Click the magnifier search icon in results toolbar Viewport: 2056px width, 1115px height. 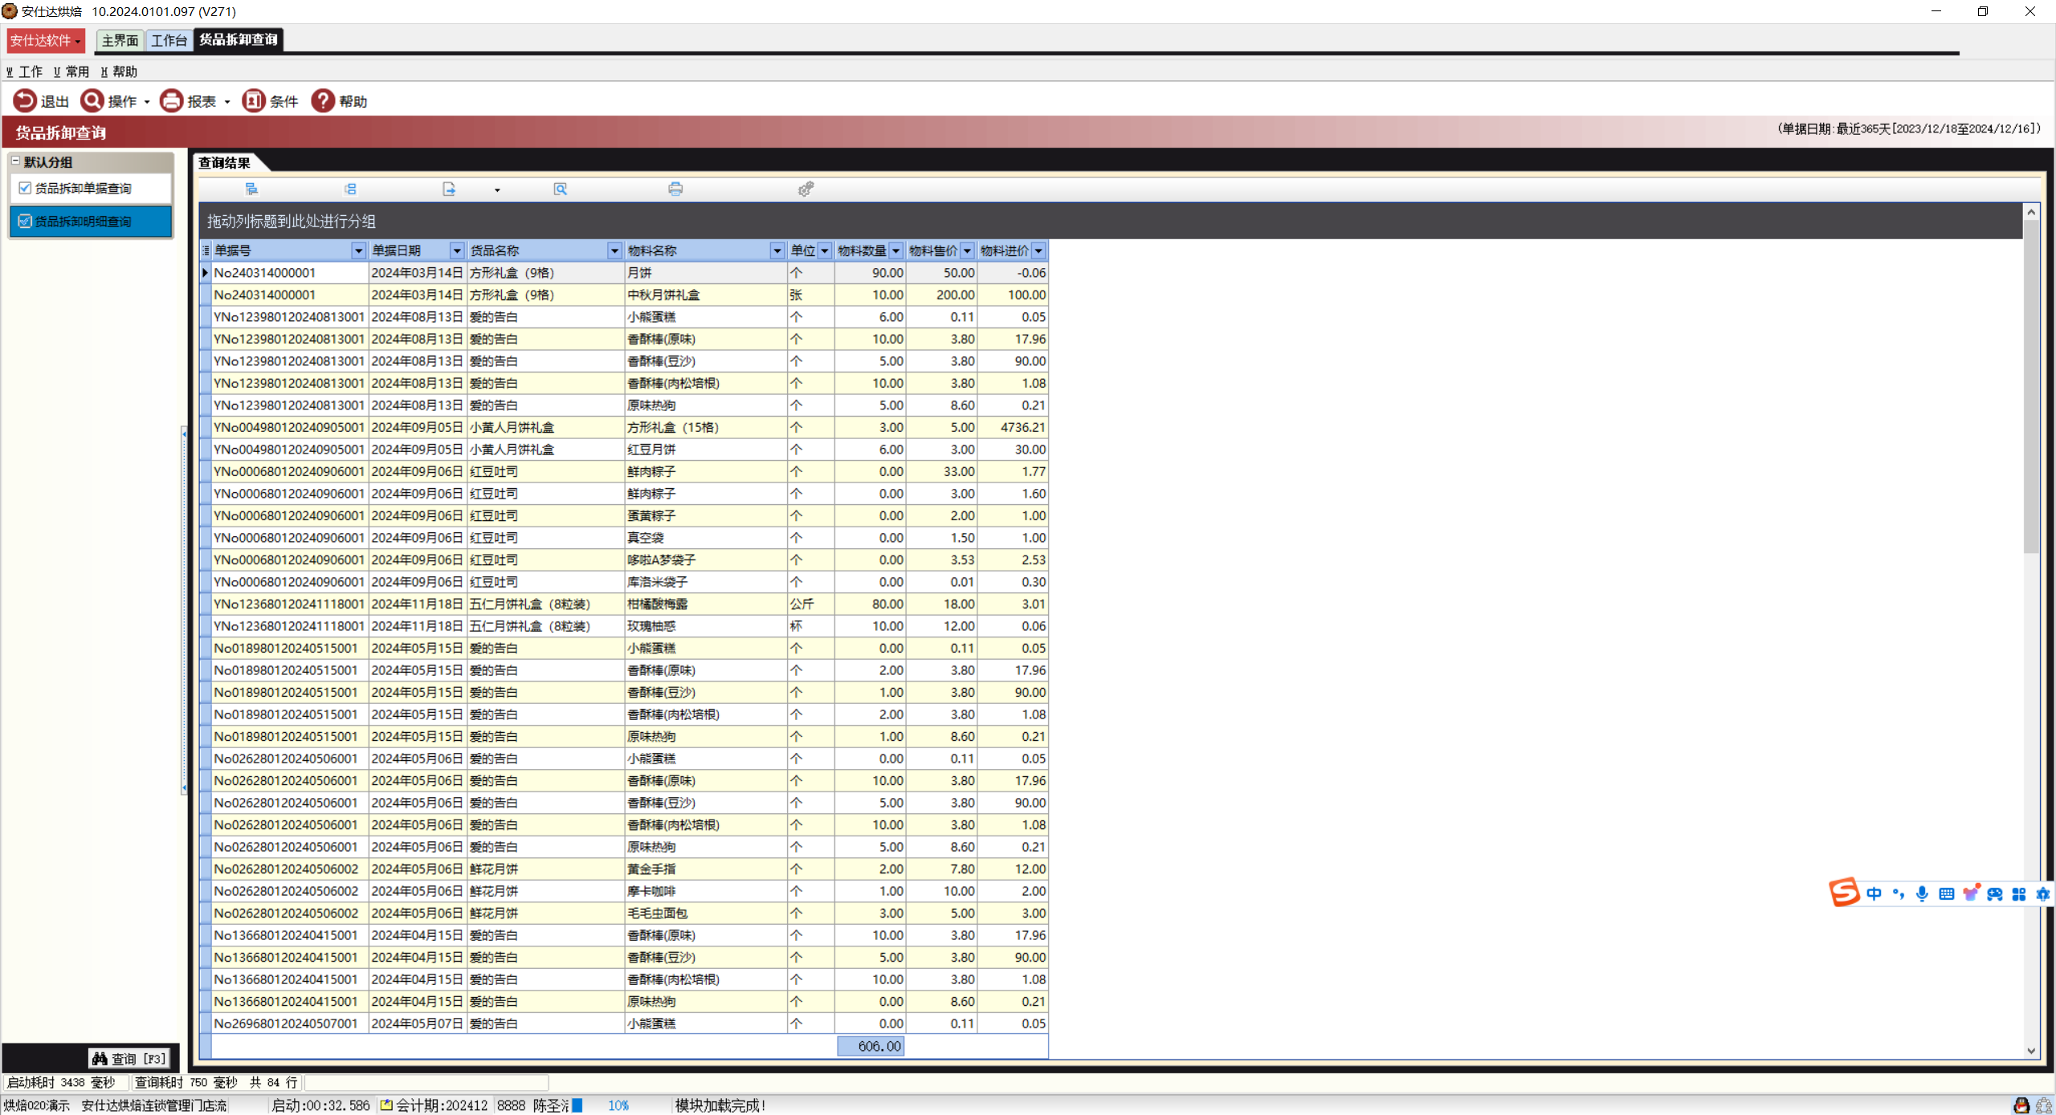pos(561,189)
